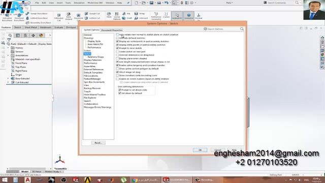Toggle Prompt to close sketch checkbox

(117, 48)
